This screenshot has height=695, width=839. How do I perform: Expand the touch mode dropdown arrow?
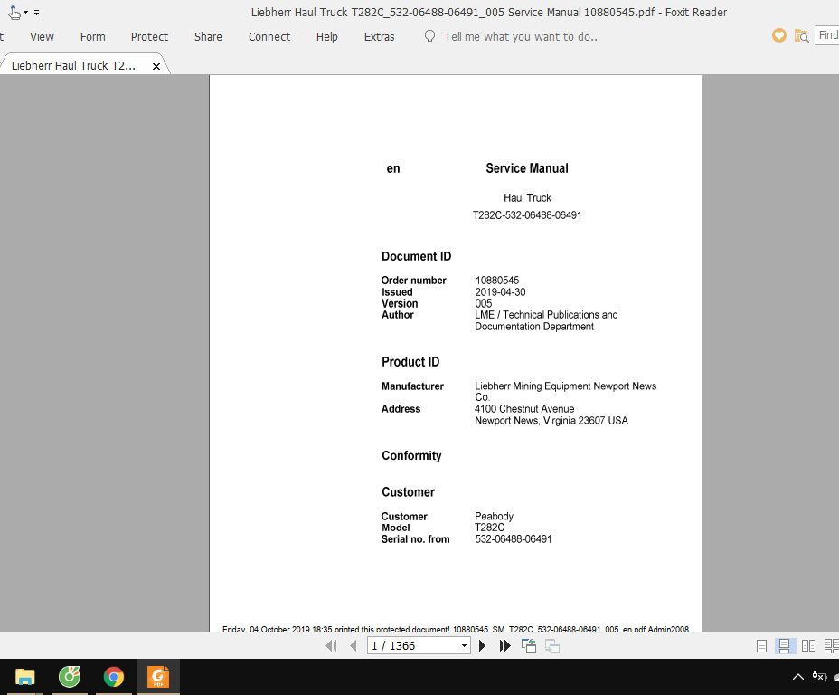pos(25,13)
